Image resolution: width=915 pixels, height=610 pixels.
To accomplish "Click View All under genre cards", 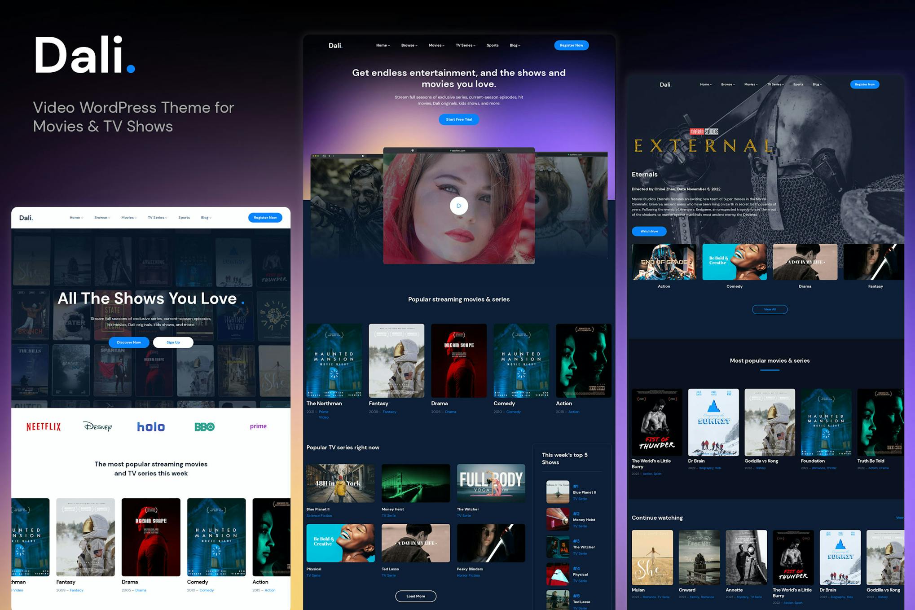I will point(770,309).
